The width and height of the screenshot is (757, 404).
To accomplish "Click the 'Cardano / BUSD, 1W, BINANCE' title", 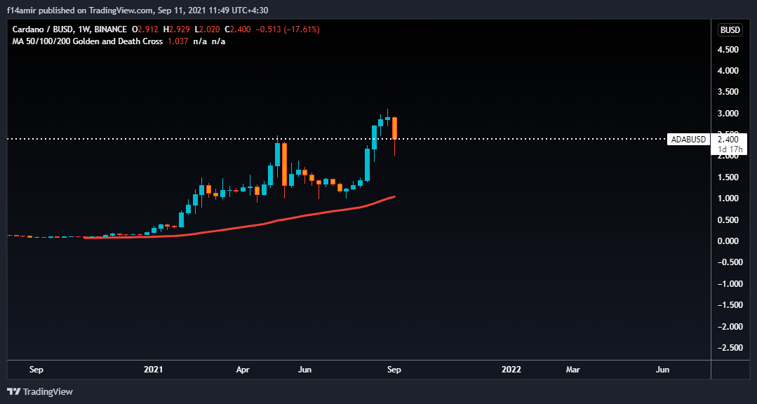I will 69,30.
